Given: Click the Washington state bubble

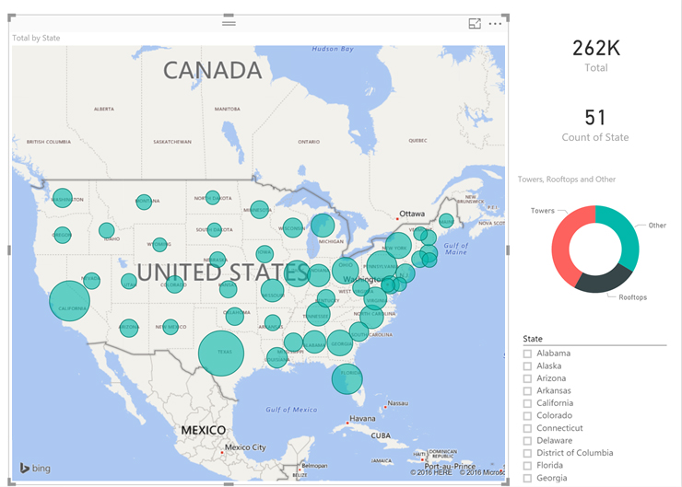Looking at the screenshot, I should [62, 198].
